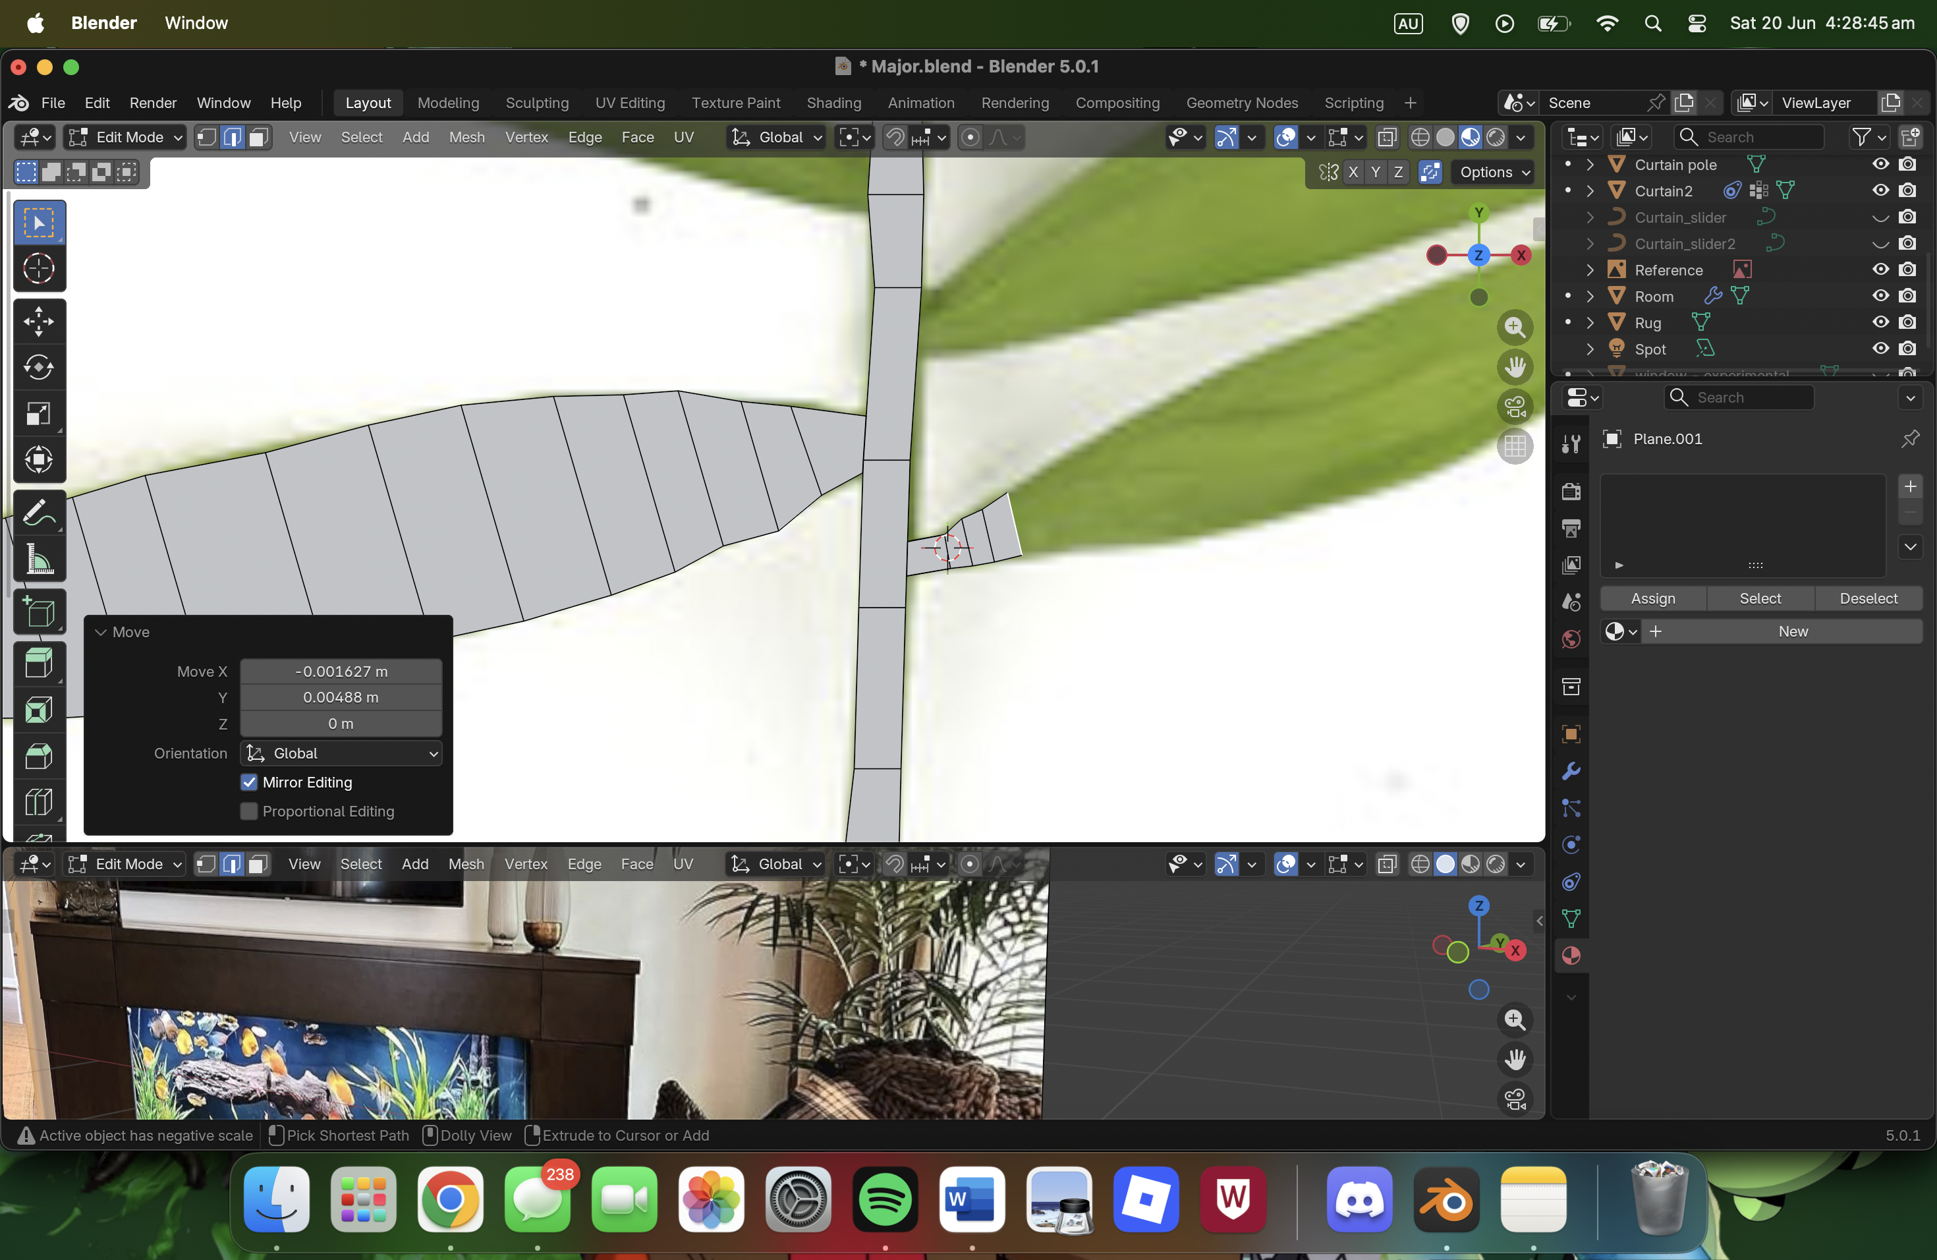Select the Move tool in toolbar
The height and width of the screenshot is (1260, 1937).
pyautogui.click(x=39, y=322)
